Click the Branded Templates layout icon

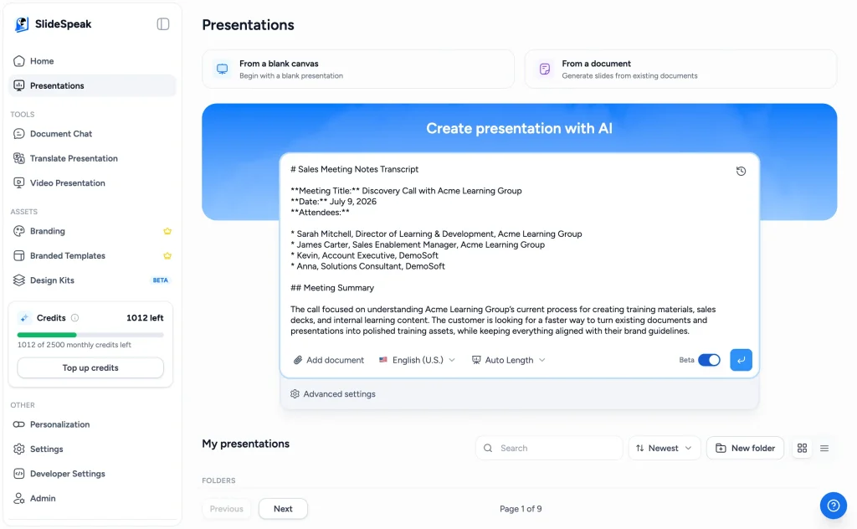[19, 255]
